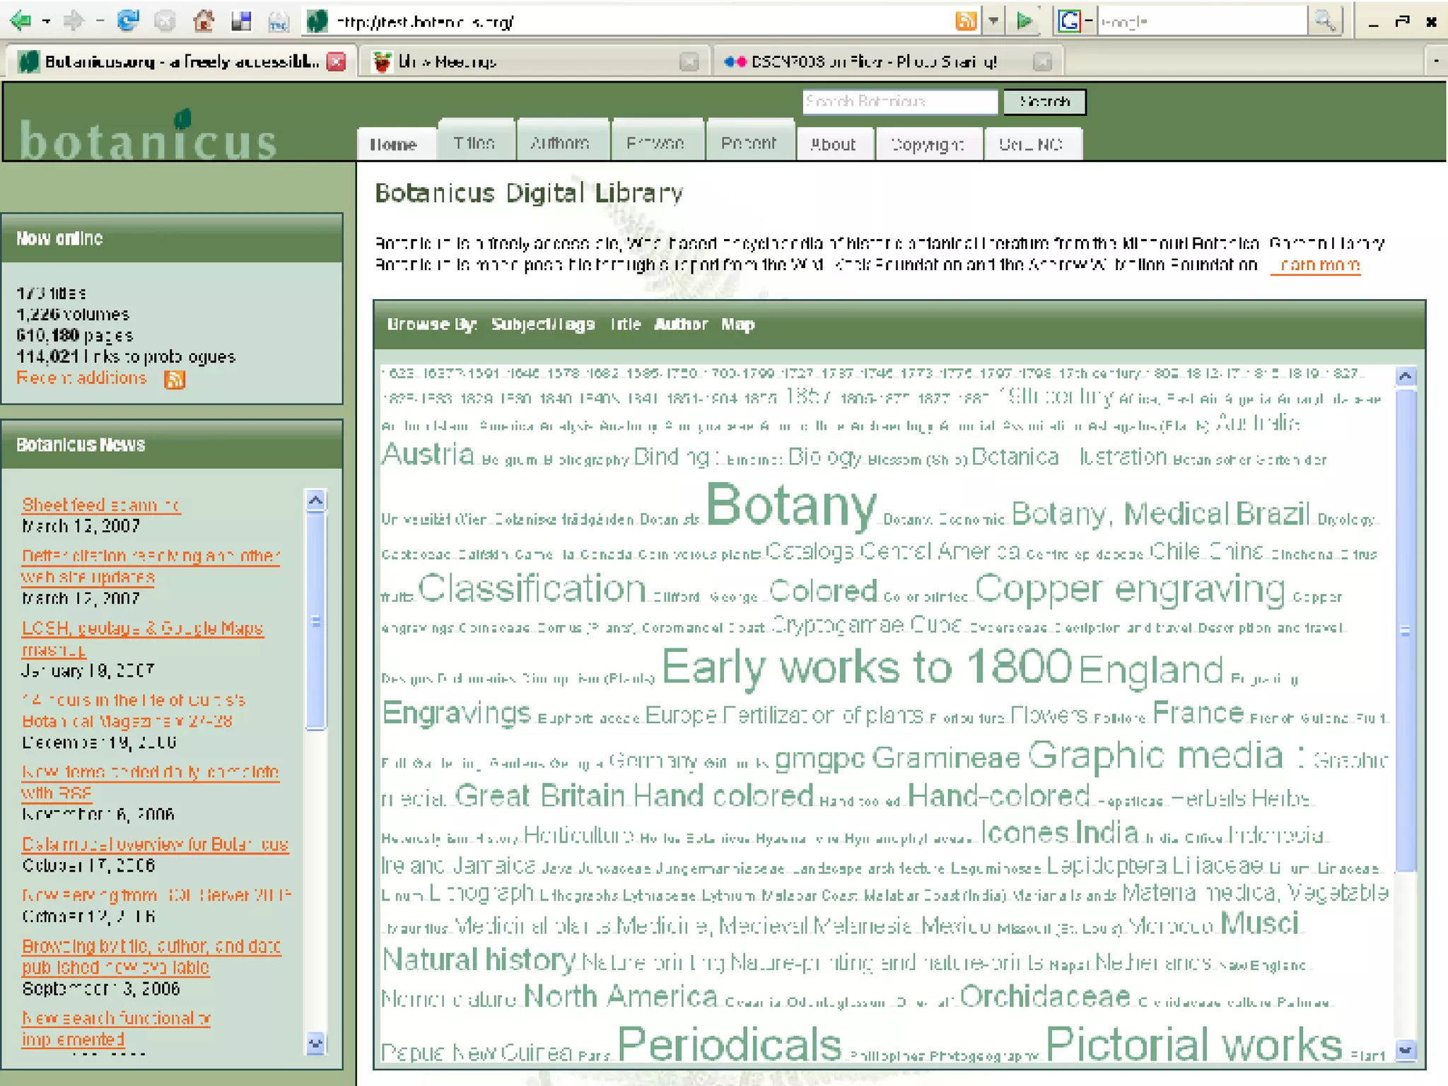Browse by Author link
Image resolution: width=1448 pixels, height=1086 pixels.
(x=680, y=325)
